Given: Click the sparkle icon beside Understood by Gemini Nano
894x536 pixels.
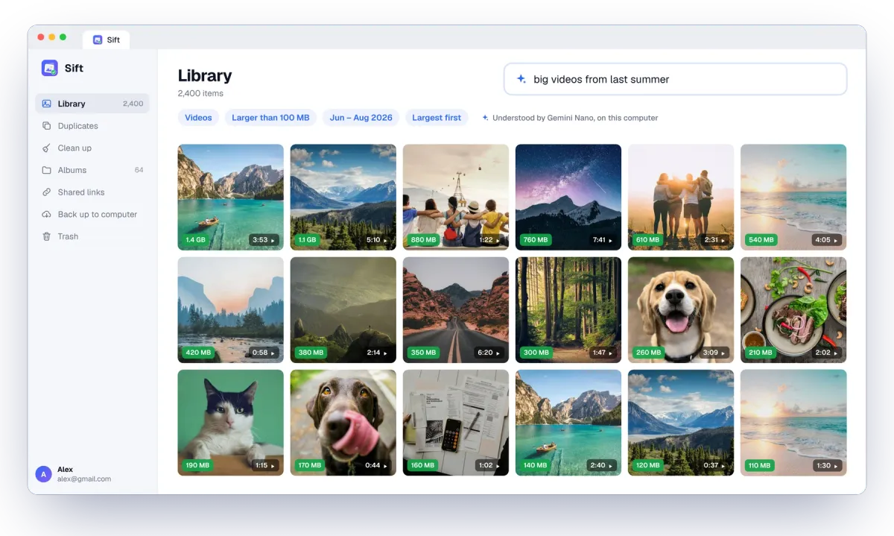Looking at the screenshot, I should click(x=486, y=118).
